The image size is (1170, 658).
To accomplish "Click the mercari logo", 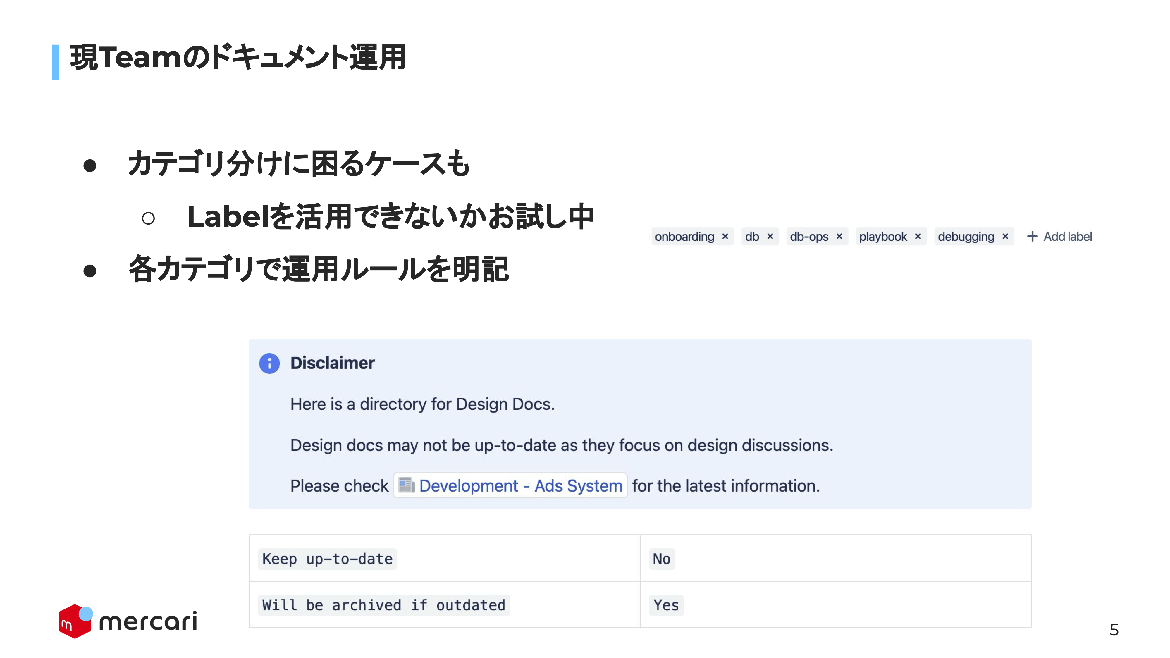I will [x=128, y=621].
